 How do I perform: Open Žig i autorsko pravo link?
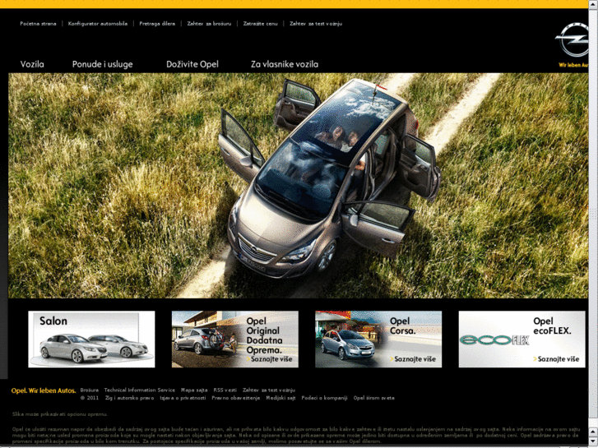point(130,398)
